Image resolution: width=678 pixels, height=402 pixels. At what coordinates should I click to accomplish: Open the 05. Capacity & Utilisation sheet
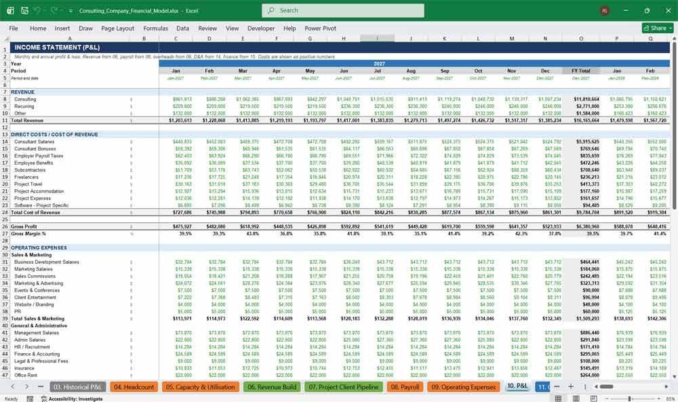click(201, 387)
